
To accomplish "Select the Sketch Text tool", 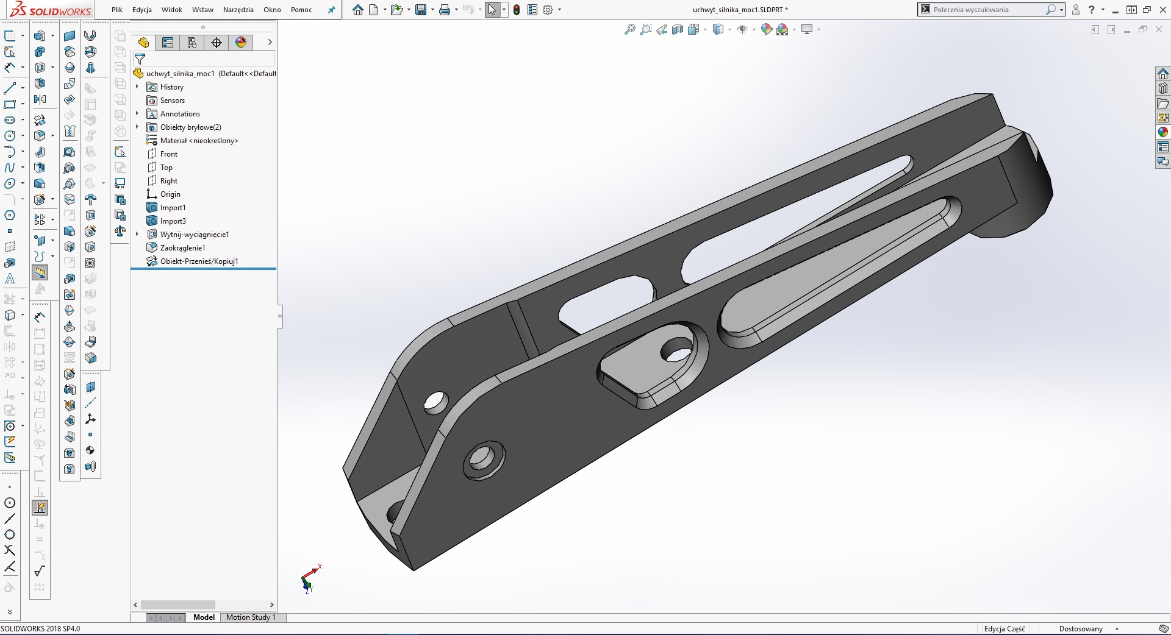I will (10, 278).
